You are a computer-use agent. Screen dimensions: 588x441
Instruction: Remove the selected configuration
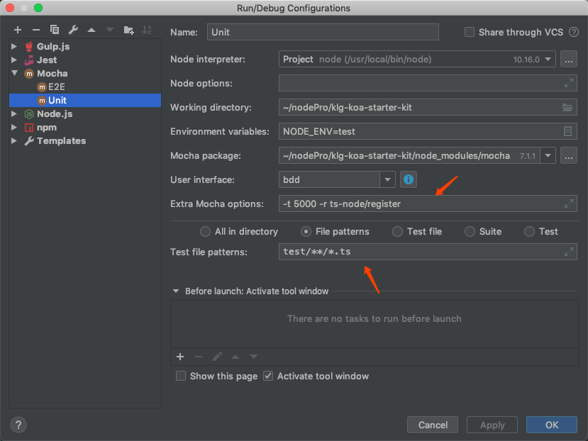pos(36,30)
